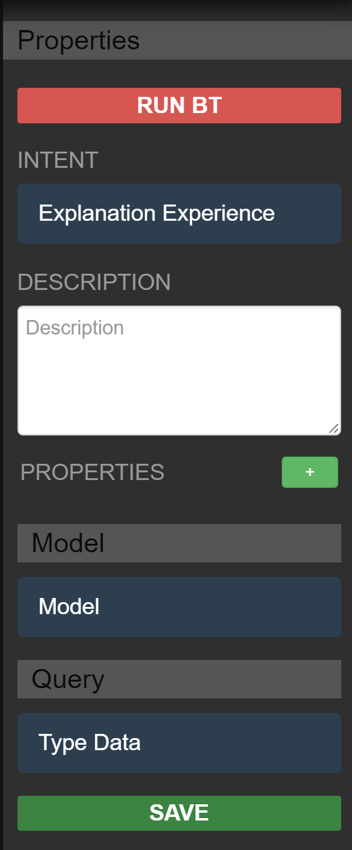Collapse the Query section header
Screen dimensions: 352x850
click(178, 679)
